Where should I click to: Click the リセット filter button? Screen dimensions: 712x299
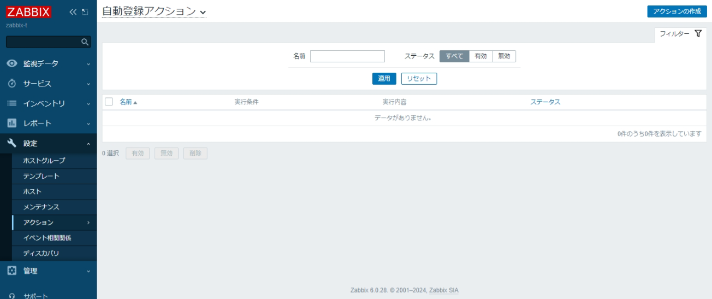[419, 79]
